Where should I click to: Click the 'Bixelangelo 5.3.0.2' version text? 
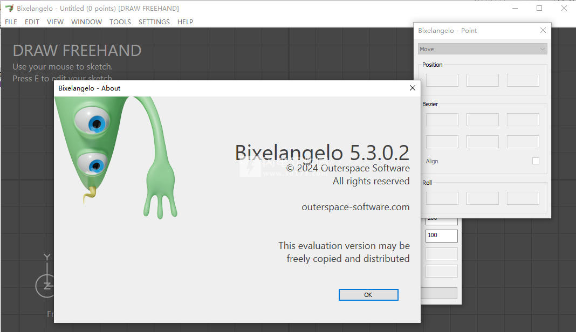click(x=322, y=153)
